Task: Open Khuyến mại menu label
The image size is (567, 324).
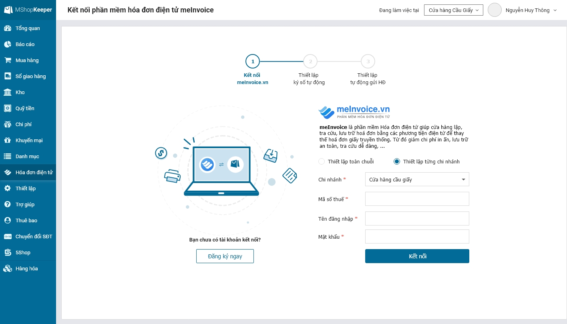Action: click(29, 141)
